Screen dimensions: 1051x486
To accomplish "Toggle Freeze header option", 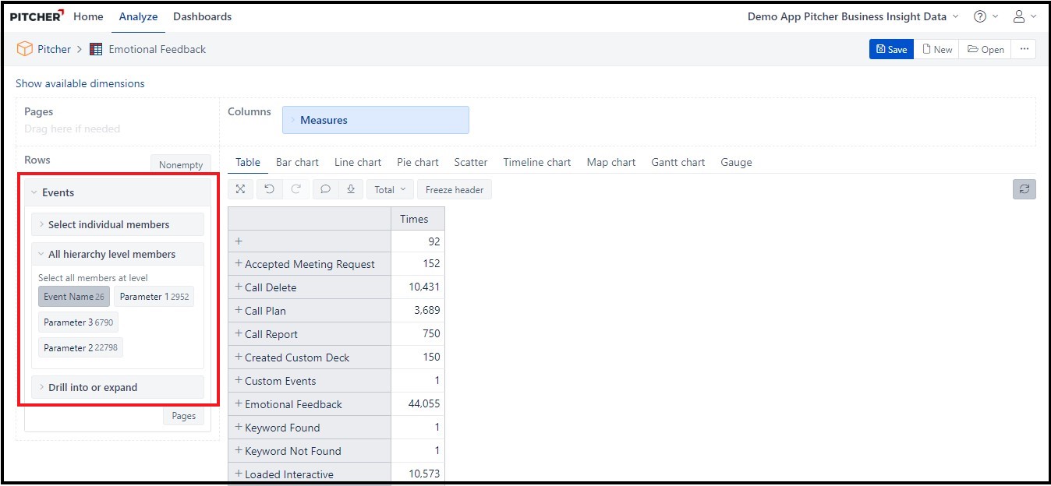I will [454, 189].
